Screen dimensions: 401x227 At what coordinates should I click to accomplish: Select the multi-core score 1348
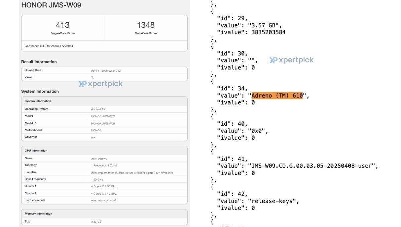pyautogui.click(x=146, y=25)
